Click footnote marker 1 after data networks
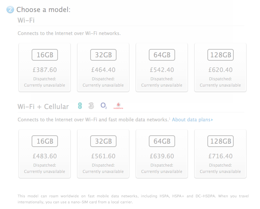Screen dimensions: 260x209 pyautogui.click(x=169, y=118)
